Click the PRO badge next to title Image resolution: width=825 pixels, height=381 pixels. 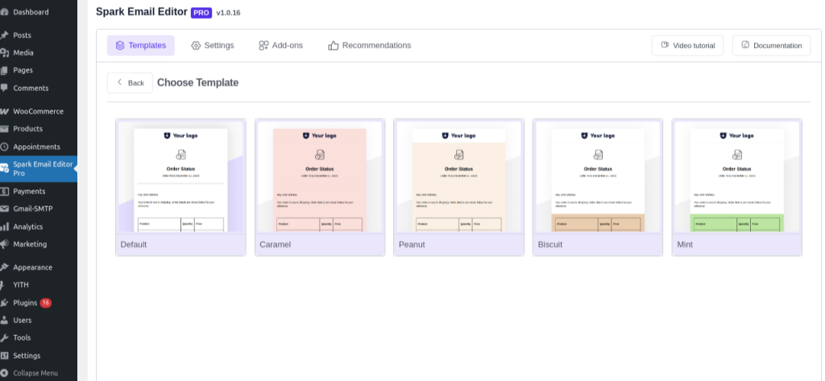click(201, 13)
